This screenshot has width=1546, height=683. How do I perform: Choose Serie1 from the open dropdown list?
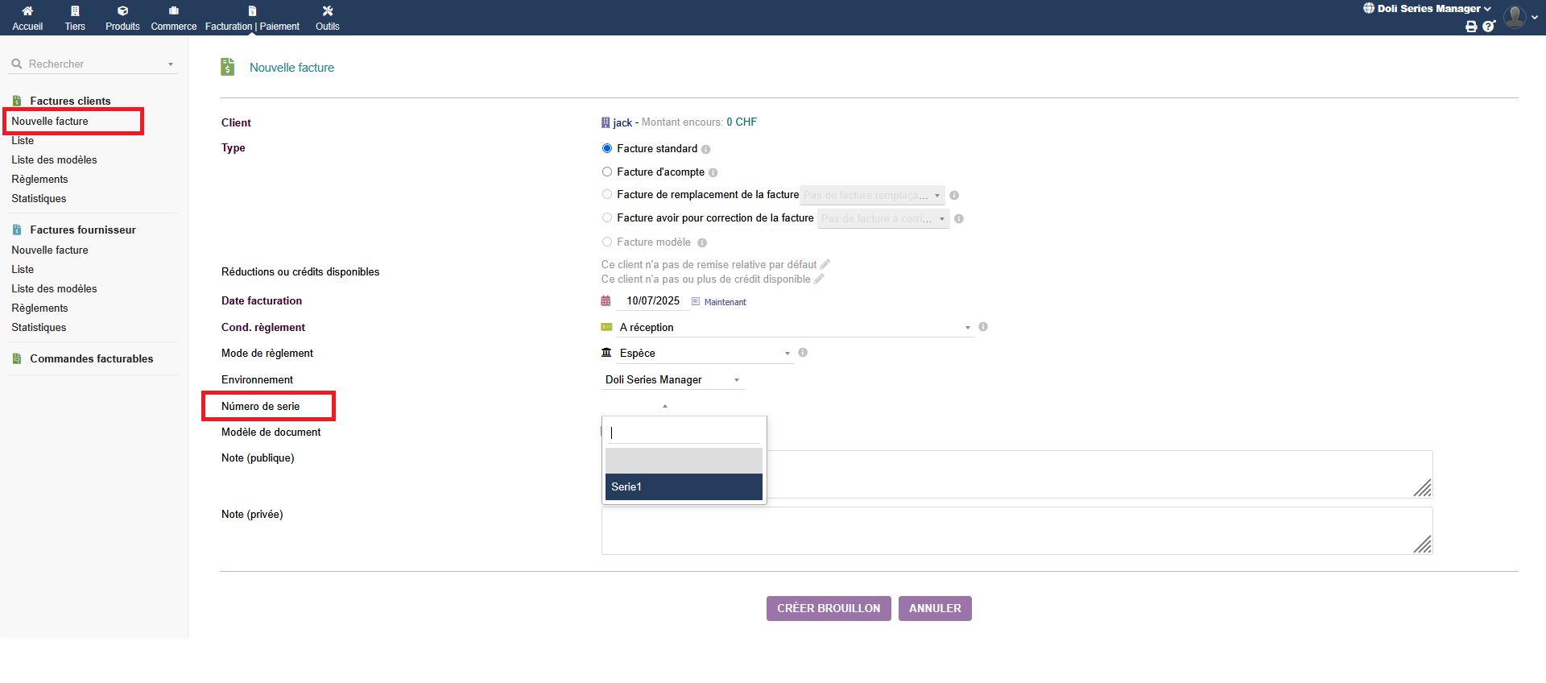click(x=683, y=486)
